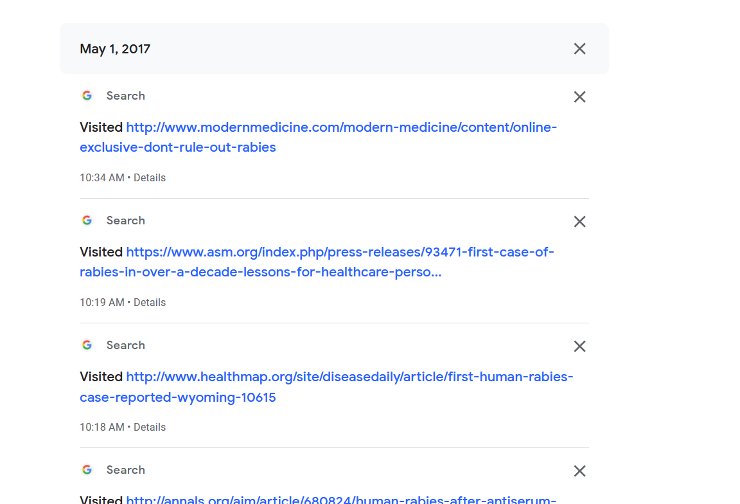Click the May 1, 2017 date heading

tap(115, 49)
